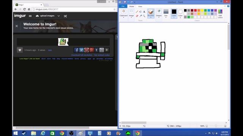The width and height of the screenshot is (243, 136).
Task: Select the Fill with color bucket tool
Action: (x=140, y=12)
